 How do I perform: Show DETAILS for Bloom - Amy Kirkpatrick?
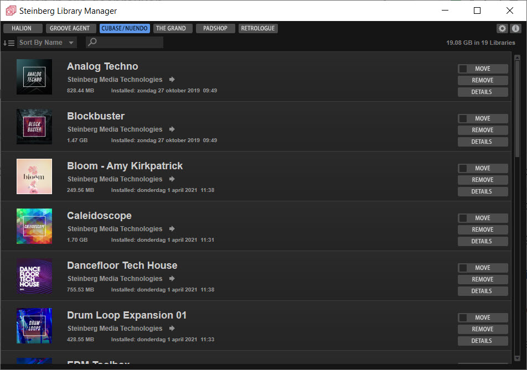483,191
